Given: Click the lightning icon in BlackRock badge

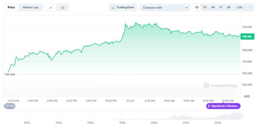Looking at the screenshot, I should [209, 106].
